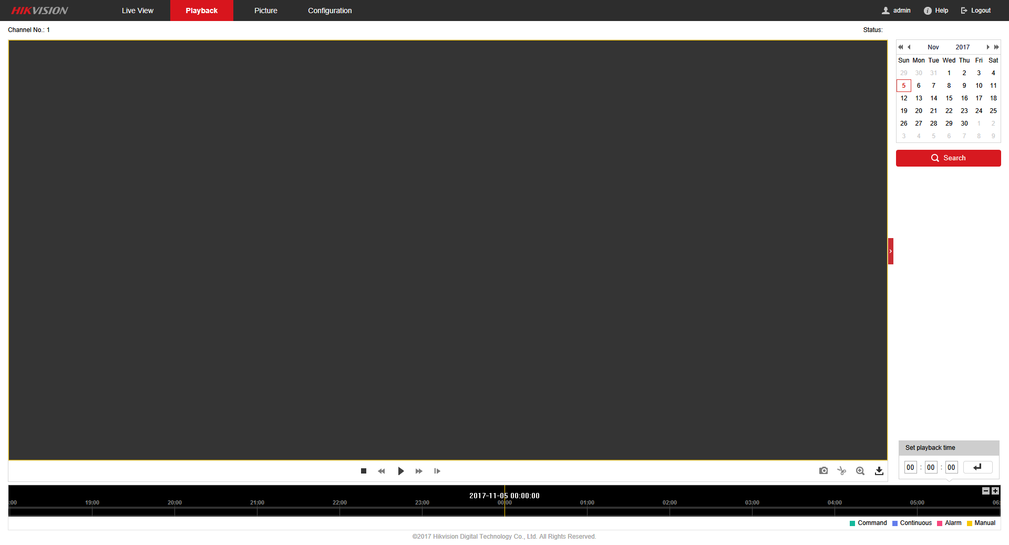Click the rewind playback icon
This screenshot has height=545, width=1009.
382,471
